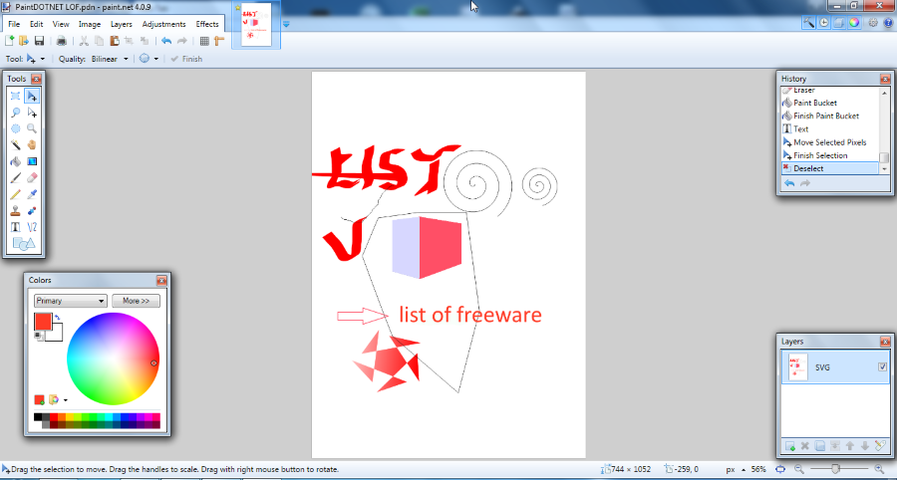The width and height of the screenshot is (897, 480).
Task: Toggle the pixel grid icon
Action: pyautogui.click(x=204, y=41)
